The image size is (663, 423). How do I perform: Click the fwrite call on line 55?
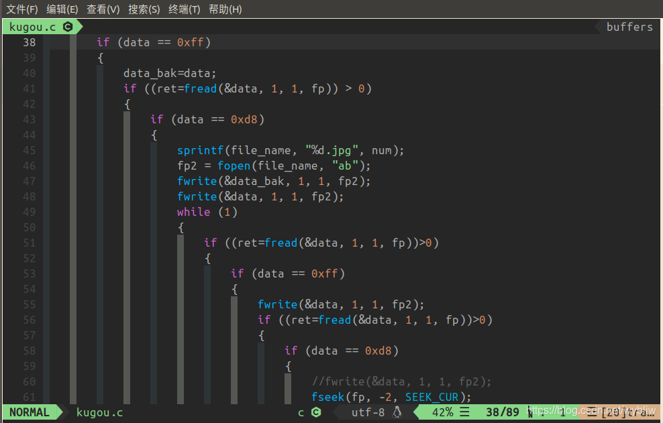[x=278, y=304]
